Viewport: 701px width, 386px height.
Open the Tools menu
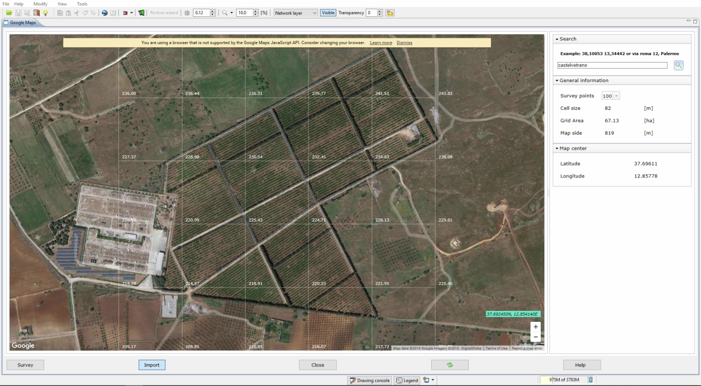[82, 4]
